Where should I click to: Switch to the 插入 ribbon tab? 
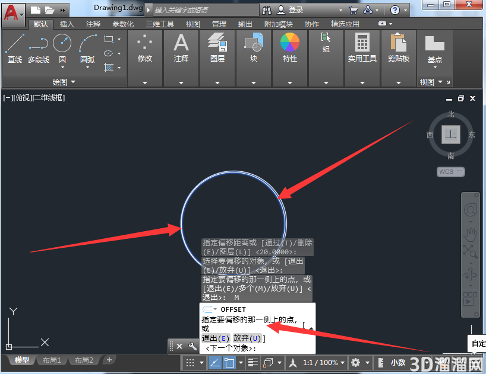[x=67, y=24]
